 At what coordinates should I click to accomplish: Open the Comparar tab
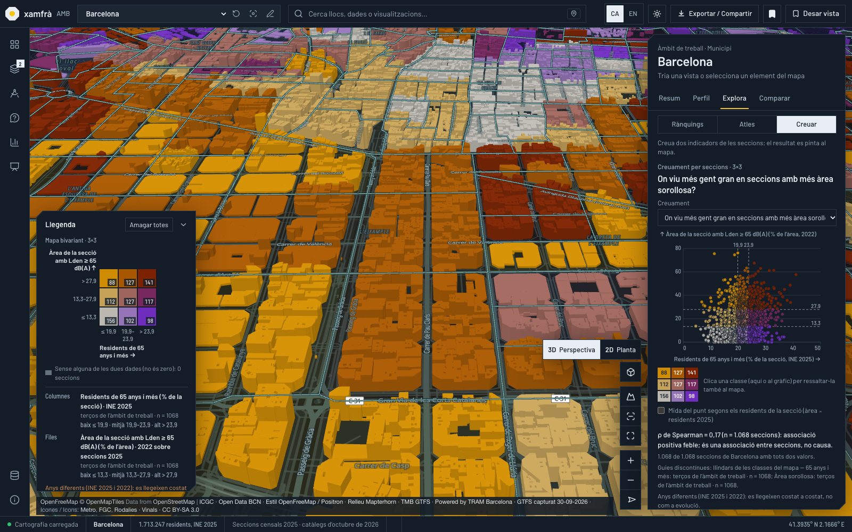tap(775, 98)
